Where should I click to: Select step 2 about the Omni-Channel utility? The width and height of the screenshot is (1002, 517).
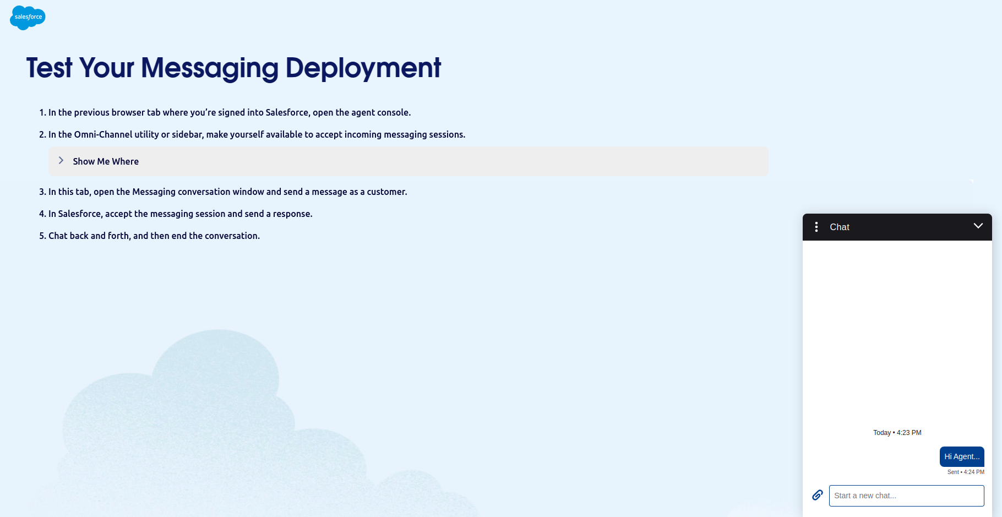coord(252,134)
